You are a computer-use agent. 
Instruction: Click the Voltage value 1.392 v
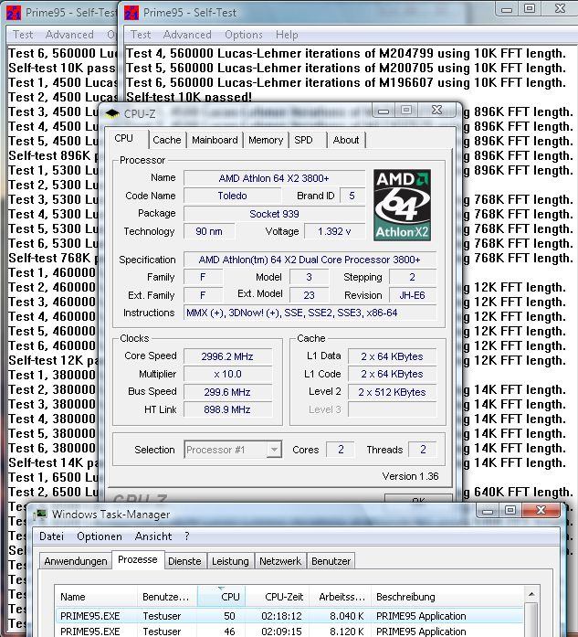tap(334, 231)
